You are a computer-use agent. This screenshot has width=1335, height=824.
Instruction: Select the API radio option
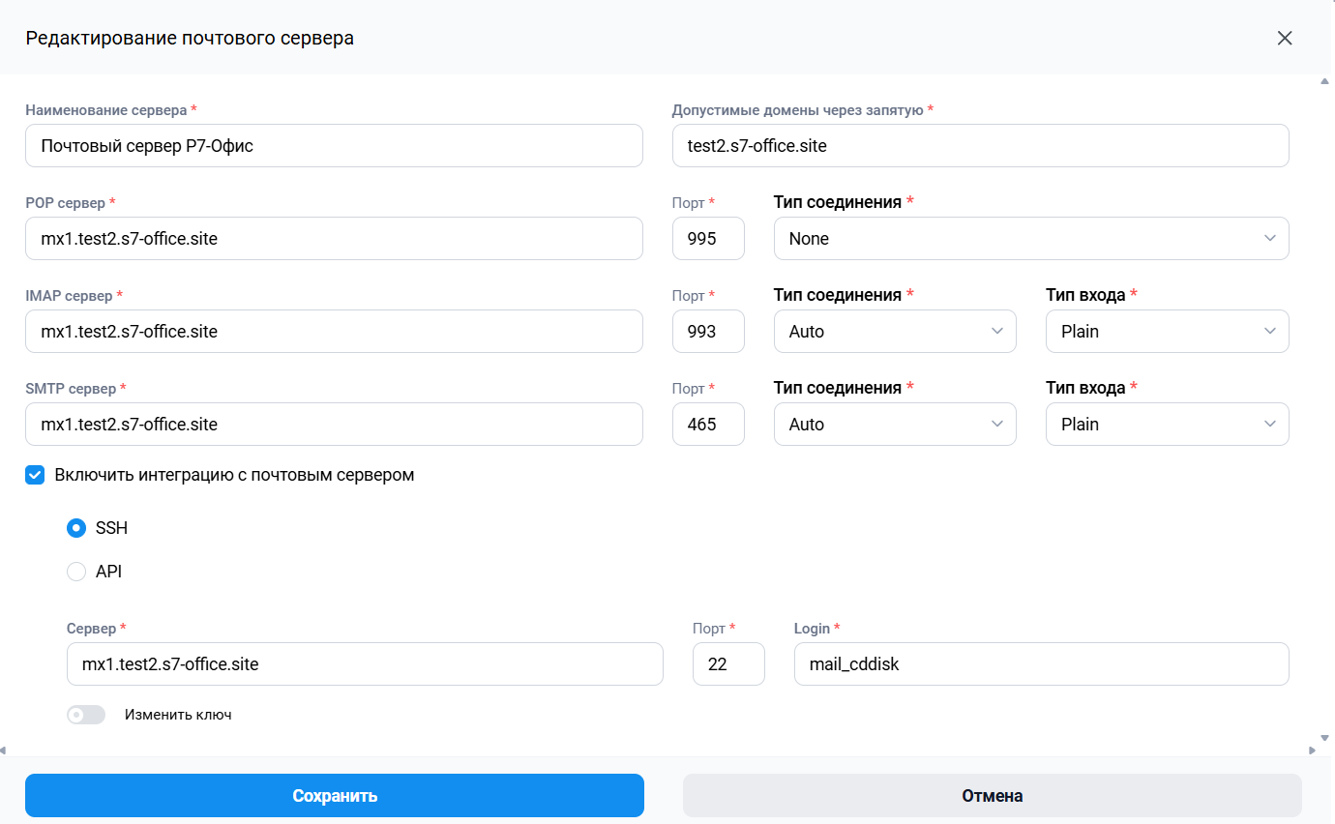coord(76,572)
